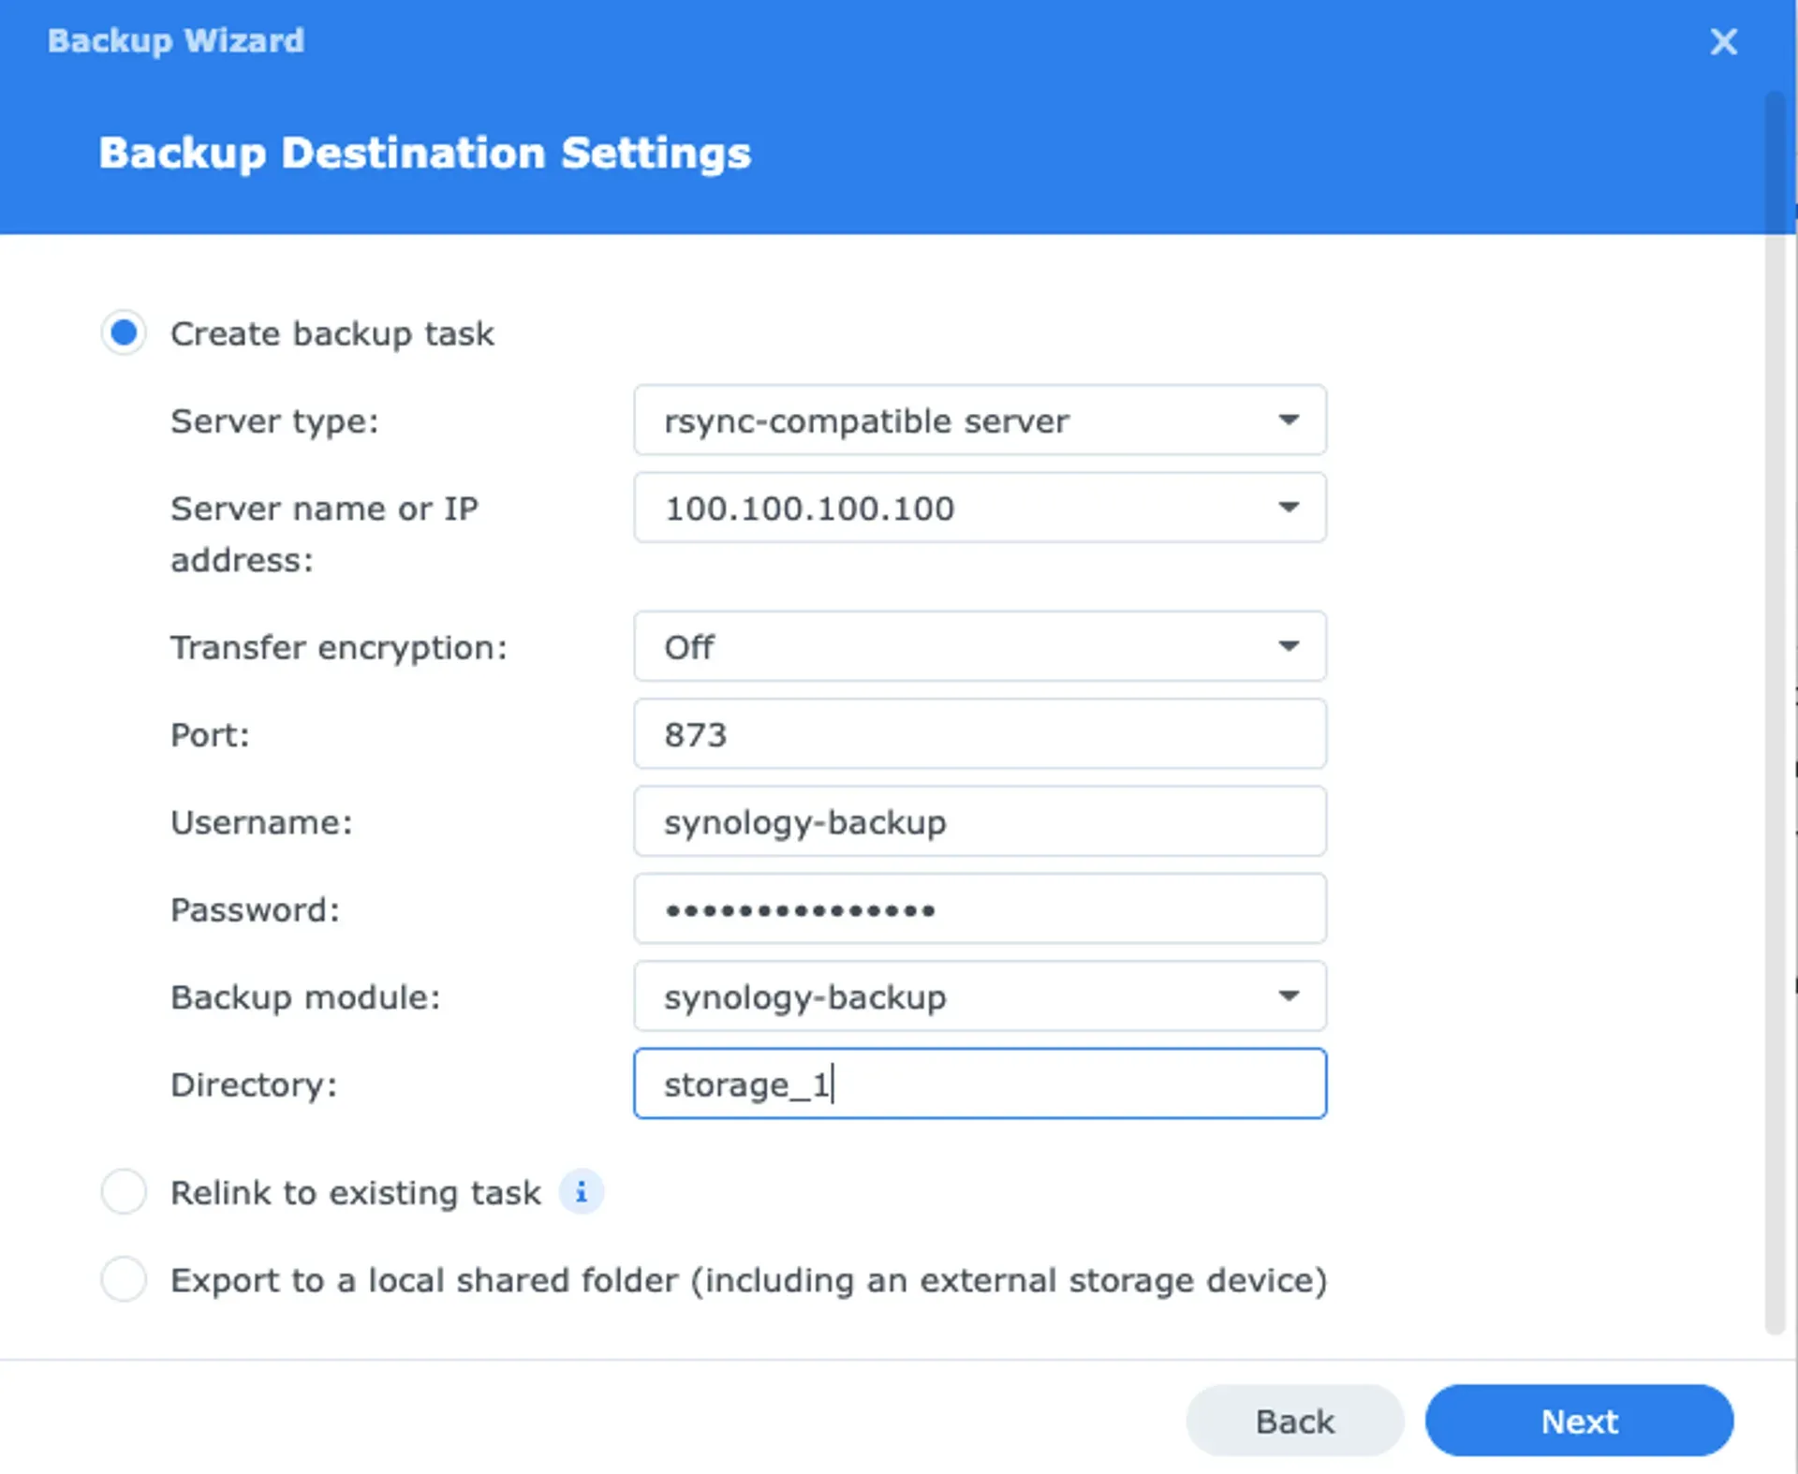Viewport: 1798px width, 1474px height.
Task: Click the Backup Wizard close icon
Action: click(x=1723, y=42)
